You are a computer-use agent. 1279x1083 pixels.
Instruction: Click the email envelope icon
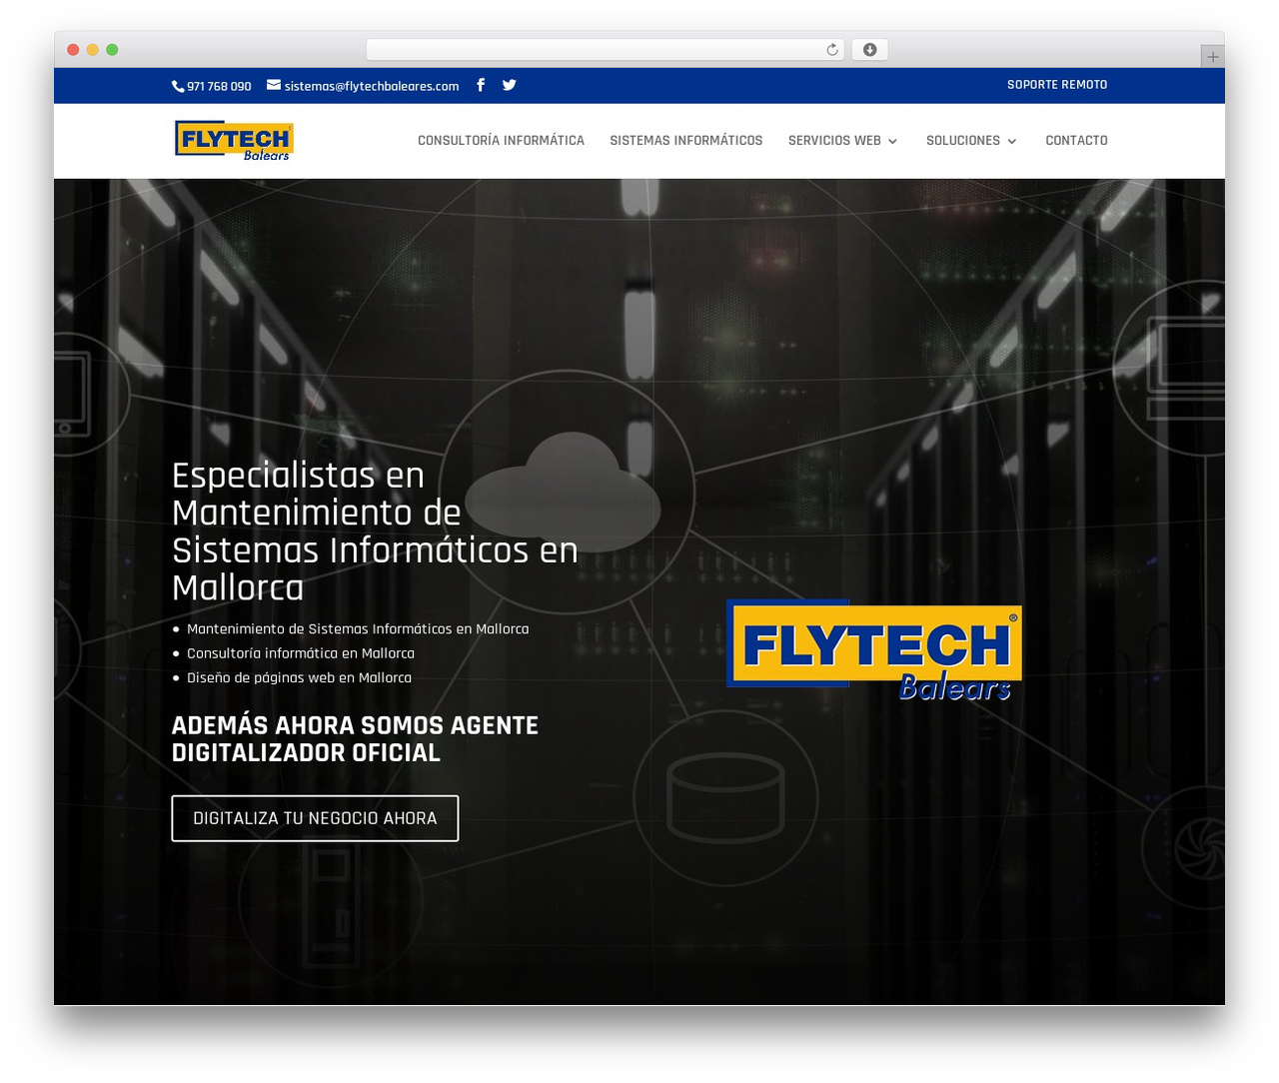[274, 85]
